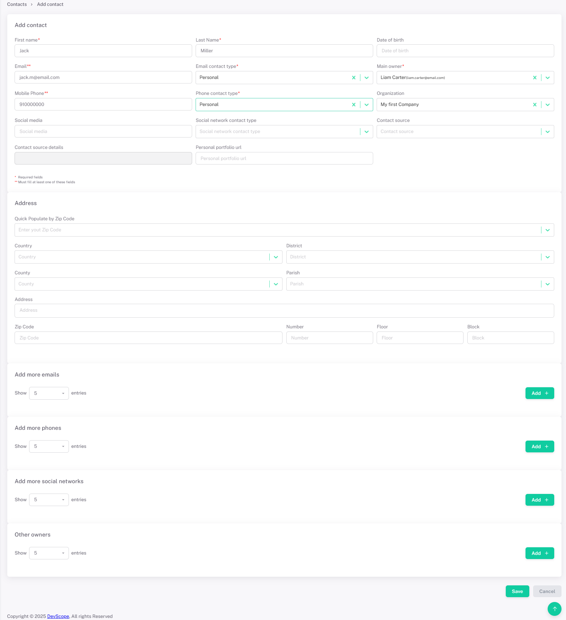This screenshot has width=566, height=620.
Task: Click the Add contact breadcrumb item
Action: (50, 5)
